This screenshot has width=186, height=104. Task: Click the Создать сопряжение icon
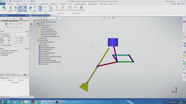[57, 8]
